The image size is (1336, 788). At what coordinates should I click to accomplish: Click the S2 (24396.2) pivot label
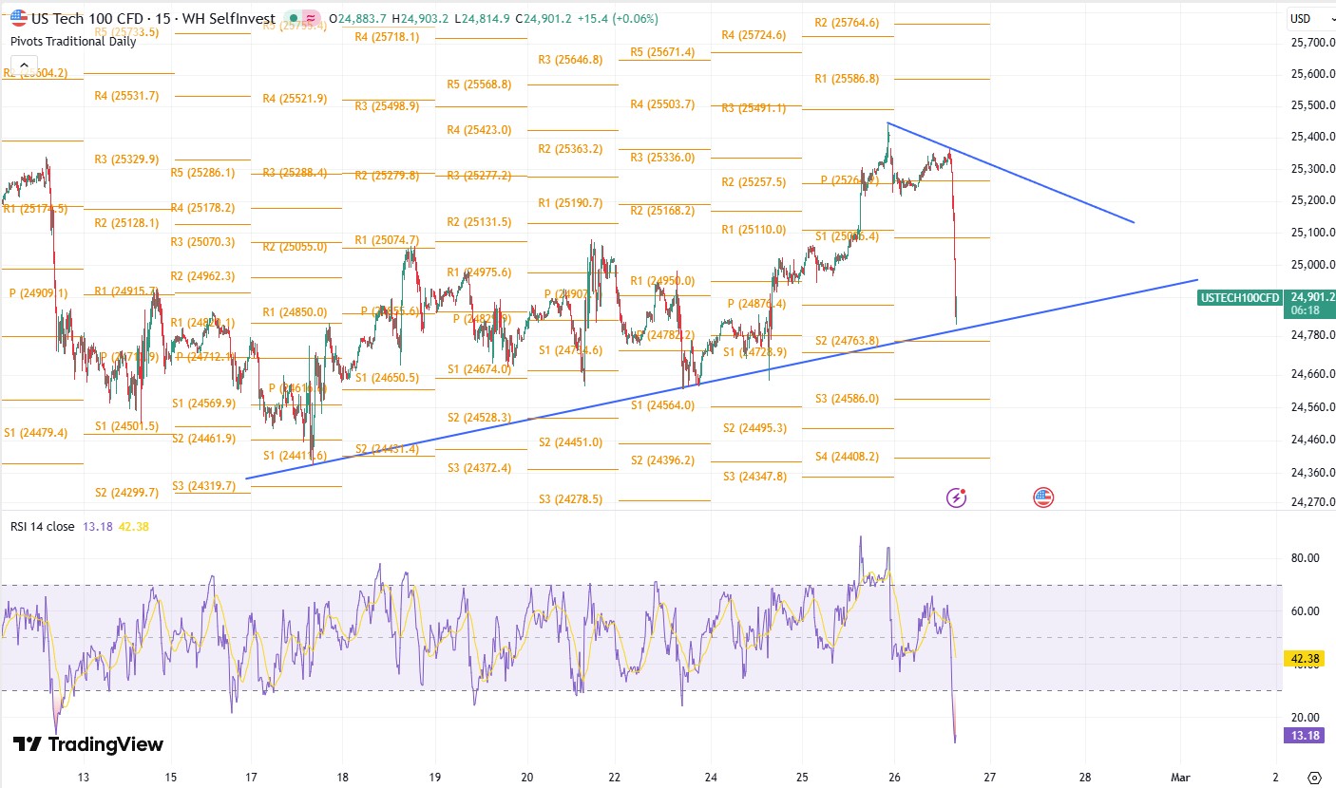click(662, 460)
